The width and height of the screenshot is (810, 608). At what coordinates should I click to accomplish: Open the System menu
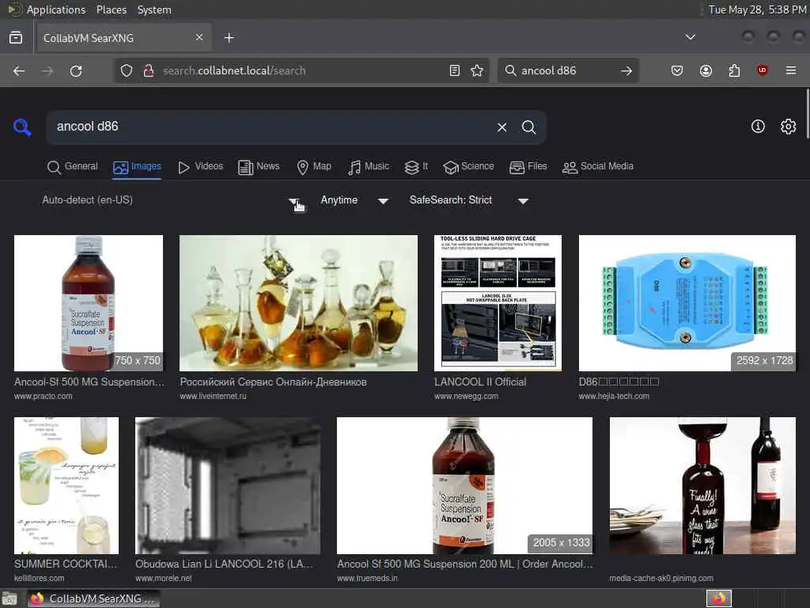(x=154, y=9)
